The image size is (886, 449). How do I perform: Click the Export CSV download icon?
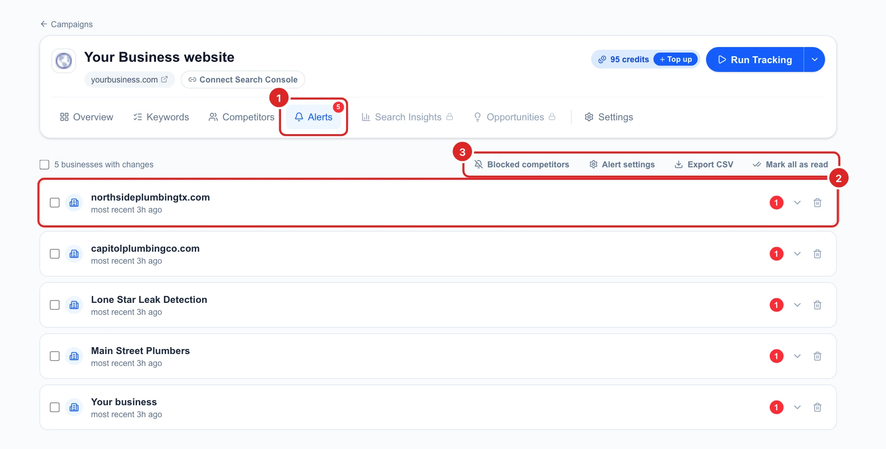[678, 165]
